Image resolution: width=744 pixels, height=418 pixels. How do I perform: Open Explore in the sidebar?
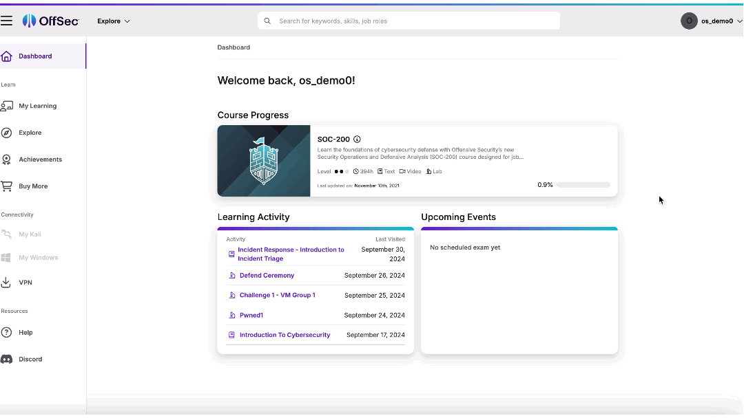[x=30, y=133]
